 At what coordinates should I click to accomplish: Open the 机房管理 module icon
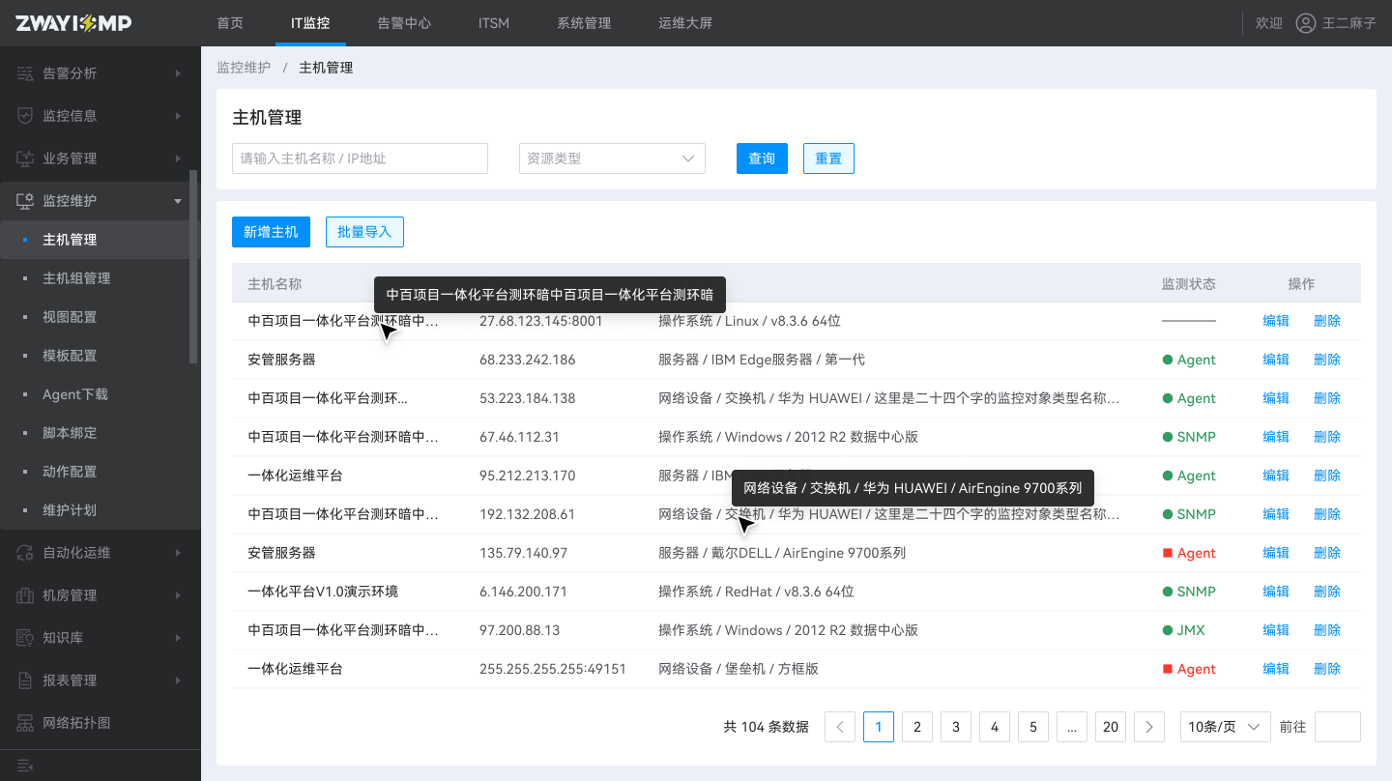tap(25, 594)
